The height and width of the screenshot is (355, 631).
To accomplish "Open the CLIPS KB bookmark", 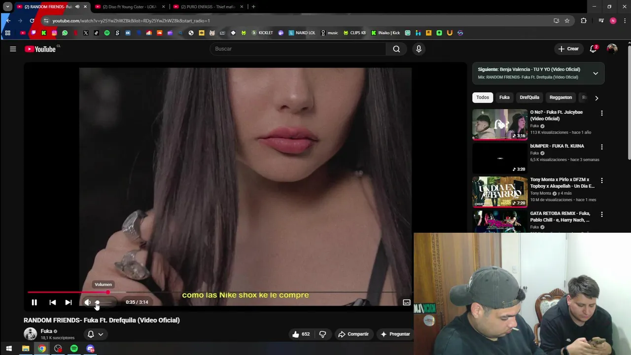I will click(x=354, y=33).
